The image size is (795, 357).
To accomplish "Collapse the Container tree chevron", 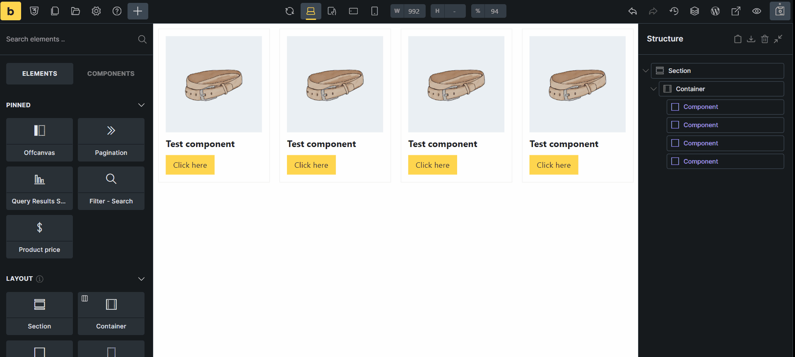I will pyautogui.click(x=653, y=89).
